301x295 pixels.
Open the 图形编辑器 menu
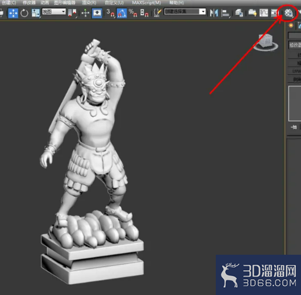(x=65, y=3)
